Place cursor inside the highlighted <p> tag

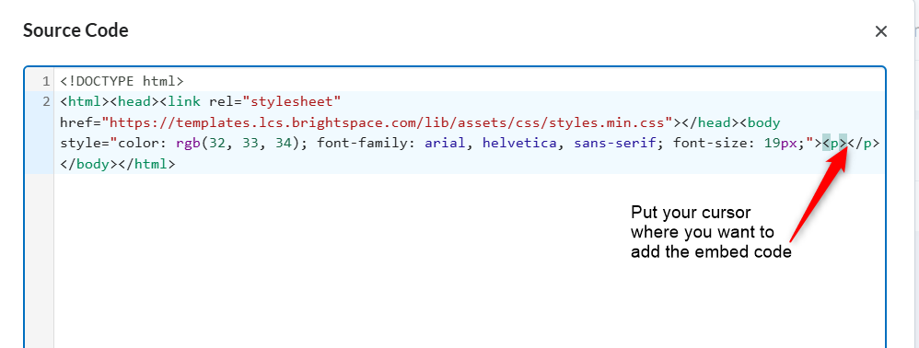pos(834,145)
